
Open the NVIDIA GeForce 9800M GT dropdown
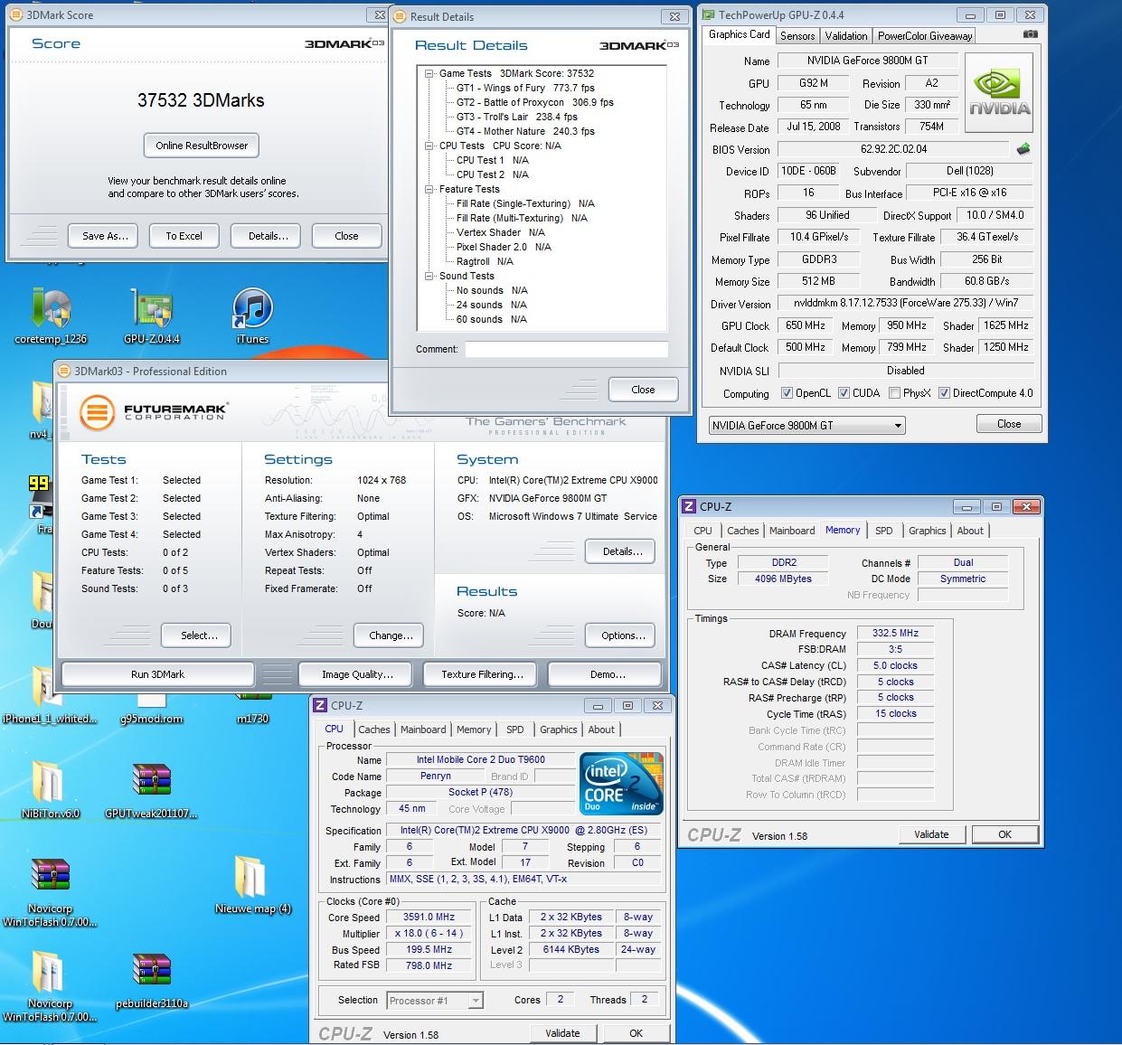click(806, 425)
